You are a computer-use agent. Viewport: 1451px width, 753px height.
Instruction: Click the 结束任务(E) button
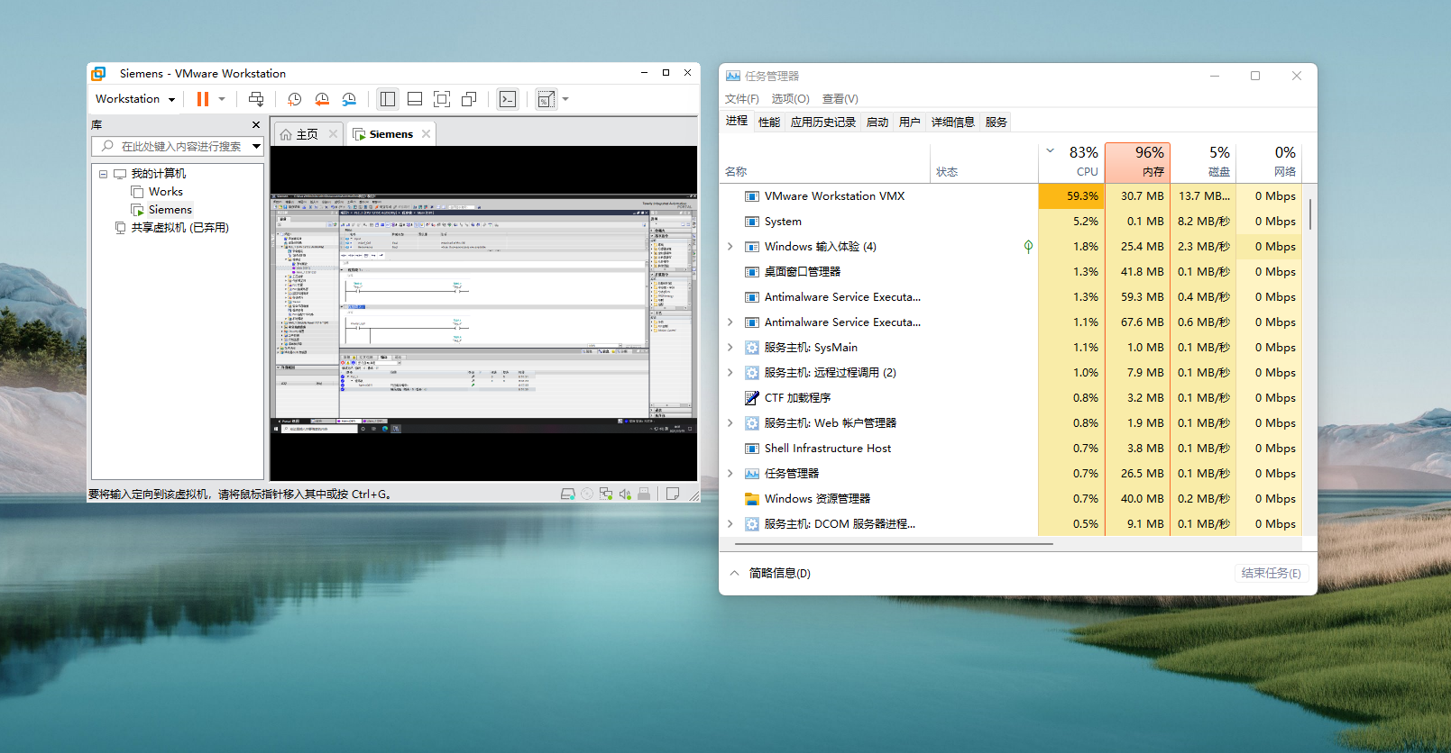click(1271, 573)
